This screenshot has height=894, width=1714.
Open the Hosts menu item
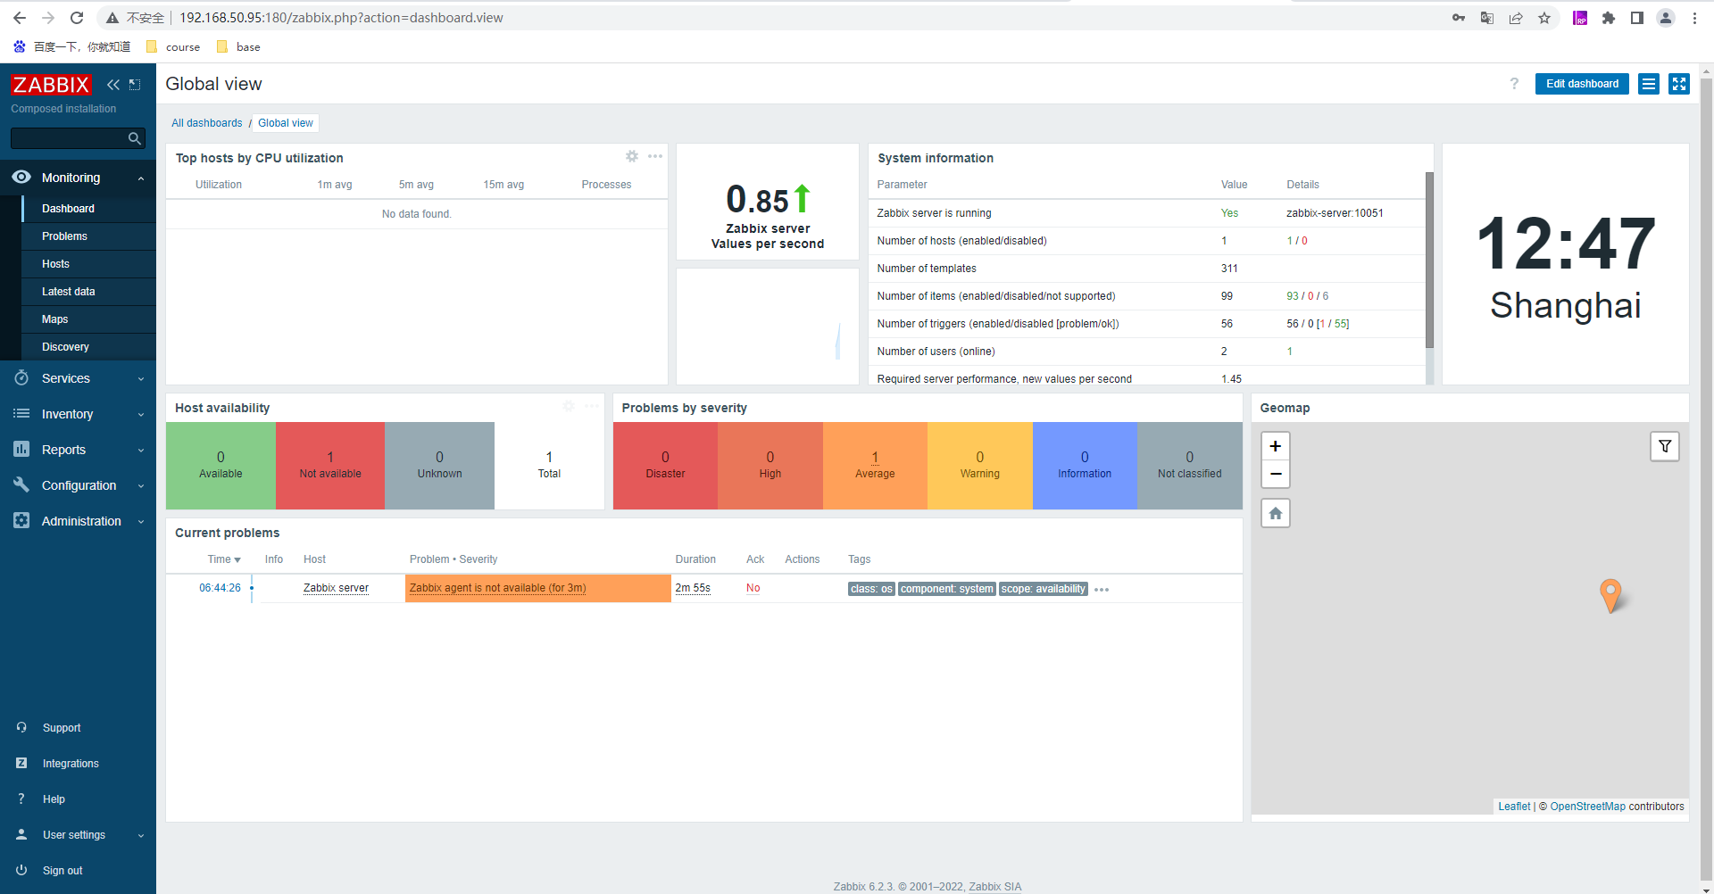tap(88, 264)
